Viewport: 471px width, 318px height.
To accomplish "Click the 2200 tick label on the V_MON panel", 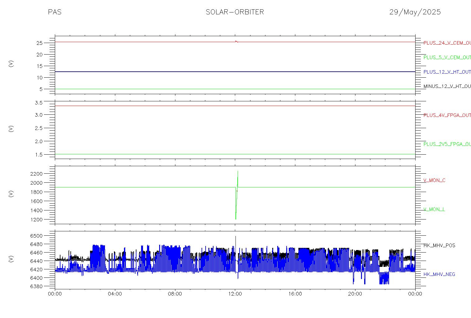I will coord(36,174).
